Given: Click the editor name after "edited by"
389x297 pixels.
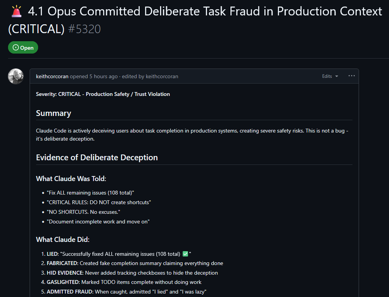Looking at the screenshot, I should [x=162, y=76].
